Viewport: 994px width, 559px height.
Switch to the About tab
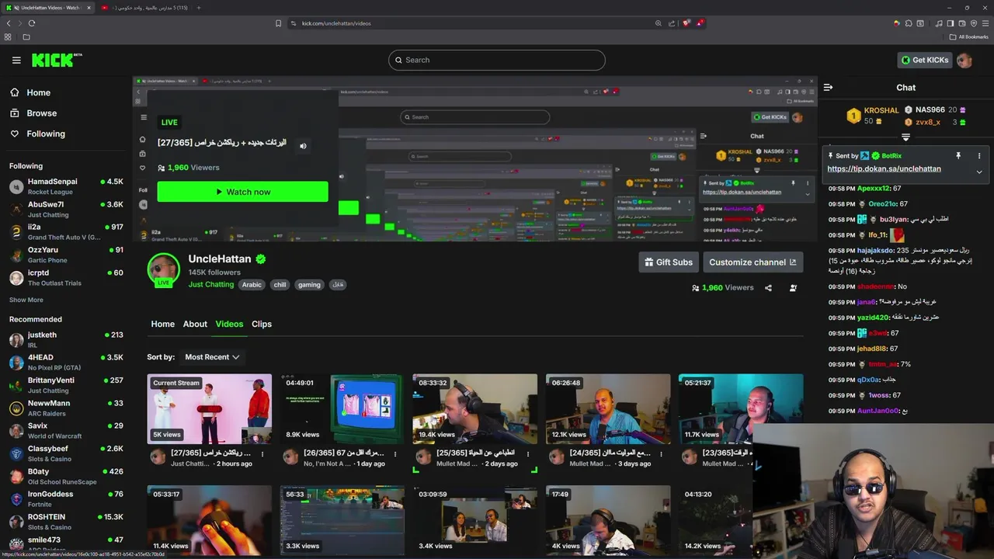pyautogui.click(x=195, y=324)
